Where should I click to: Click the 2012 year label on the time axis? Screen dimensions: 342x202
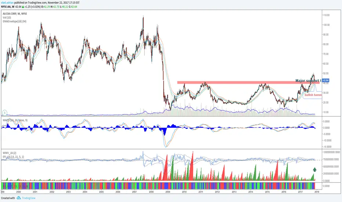pyautogui.click(x=218, y=192)
